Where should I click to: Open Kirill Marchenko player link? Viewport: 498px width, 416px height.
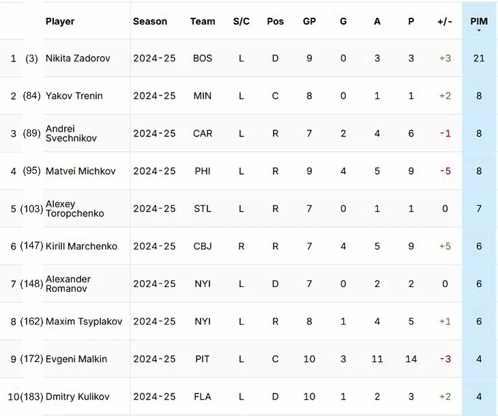coord(81,246)
